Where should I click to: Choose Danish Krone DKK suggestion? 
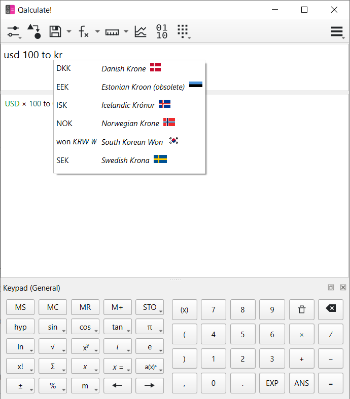129,68
